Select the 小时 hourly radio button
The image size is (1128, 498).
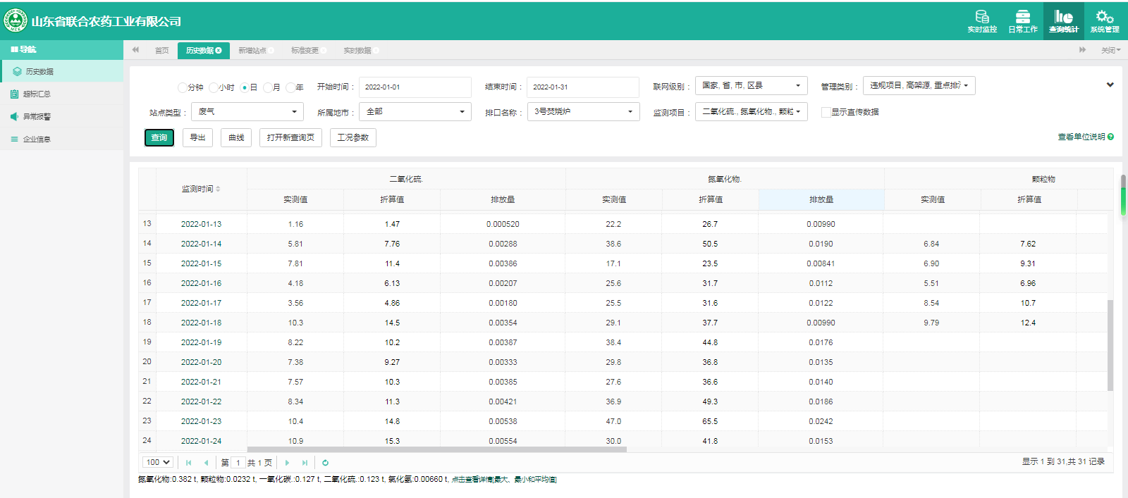[214, 87]
